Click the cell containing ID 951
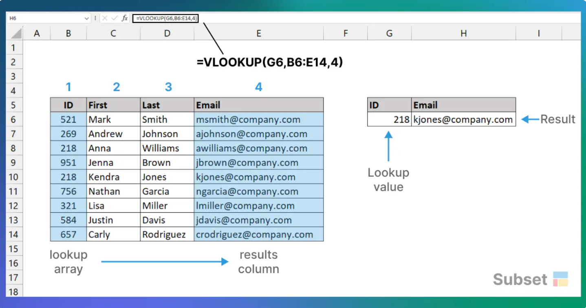The width and height of the screenshot is (586, 308). (68, 163)
